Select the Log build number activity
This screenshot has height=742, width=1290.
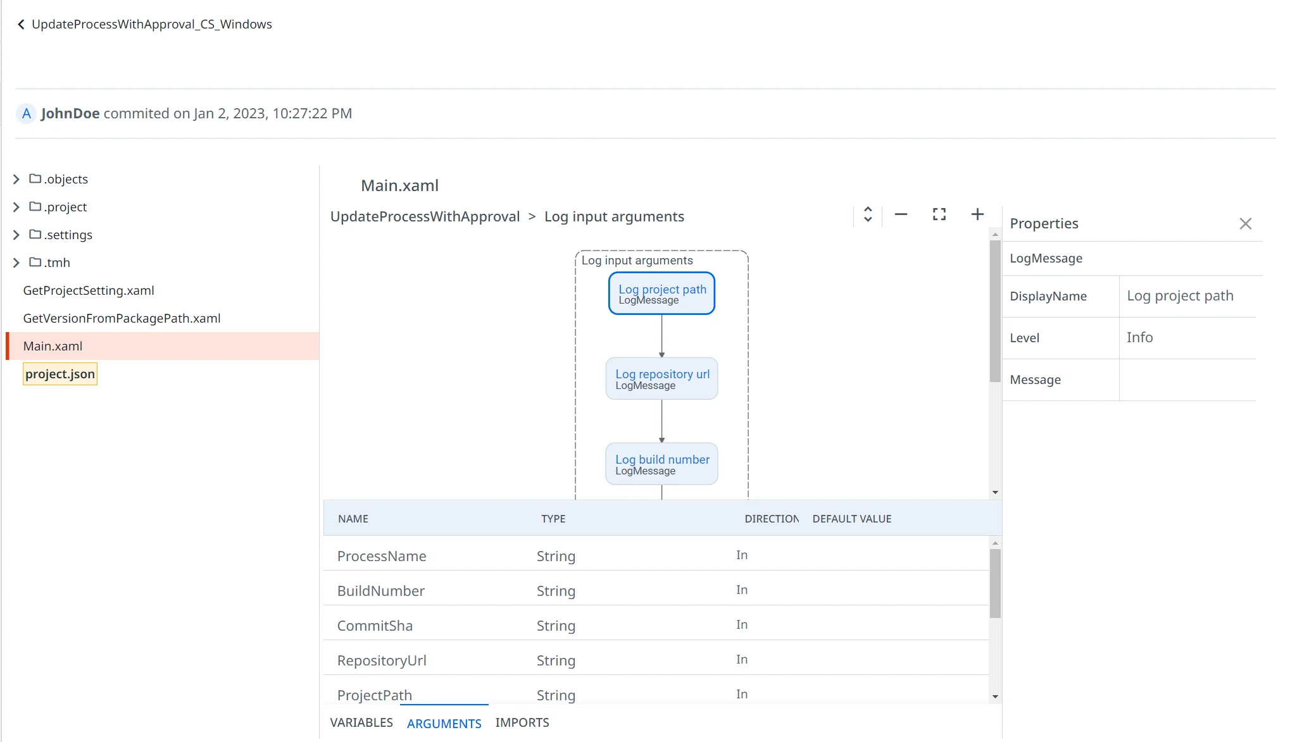coord(661,464)
